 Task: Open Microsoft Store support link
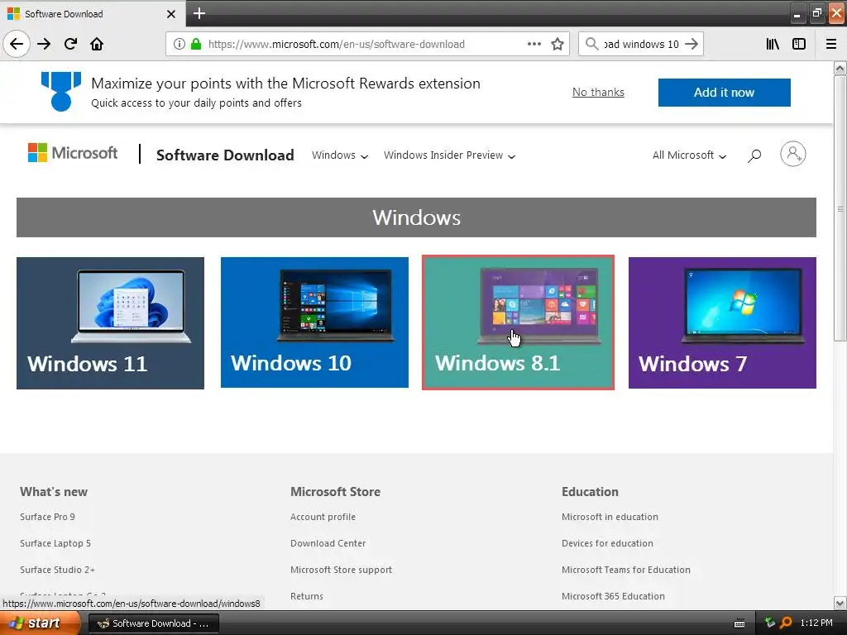pyautogui.click(x=341, y=570)
